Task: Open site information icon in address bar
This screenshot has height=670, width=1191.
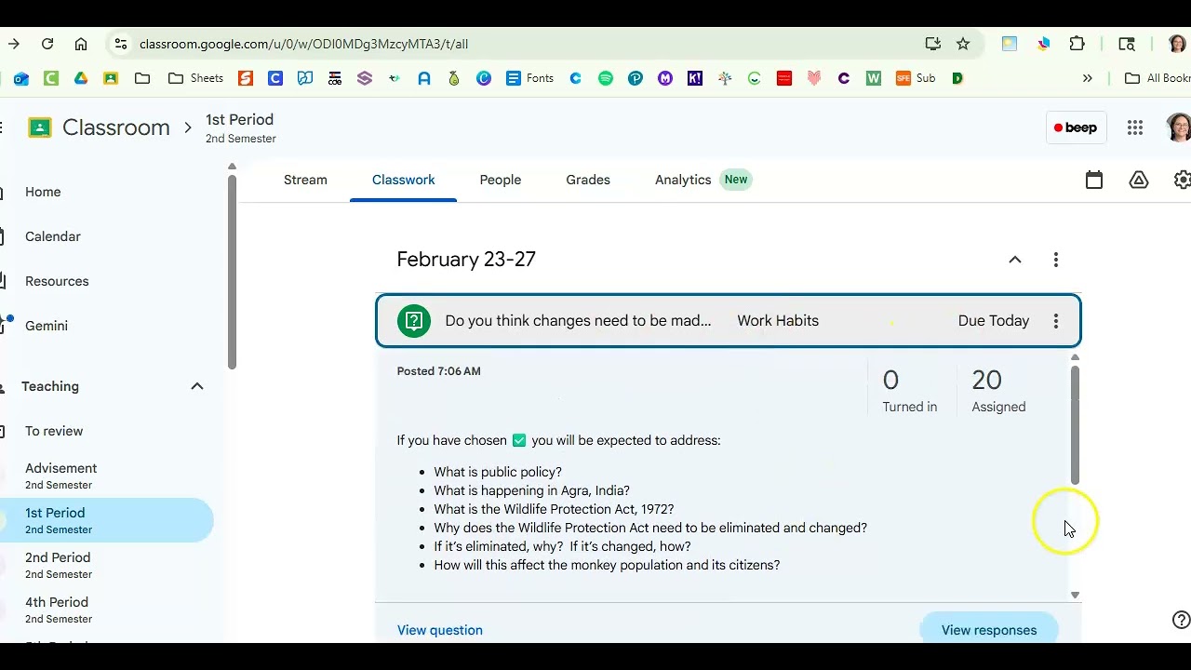Action: coord(120,44)
